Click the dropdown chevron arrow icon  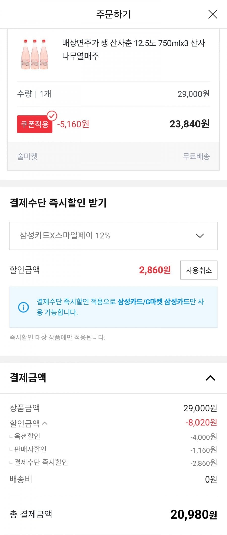coord(200,236)
